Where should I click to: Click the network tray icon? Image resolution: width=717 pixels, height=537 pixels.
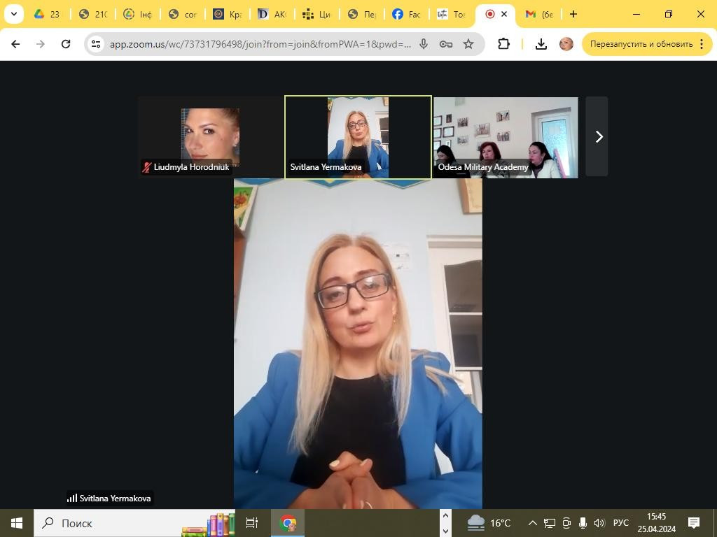(550, 523)
